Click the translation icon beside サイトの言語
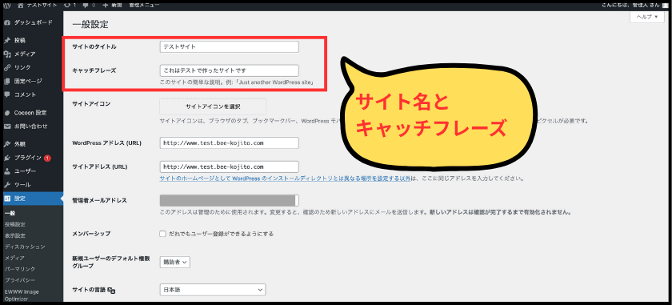The width and height of the screenshot is (672, 305). (111, 291)
